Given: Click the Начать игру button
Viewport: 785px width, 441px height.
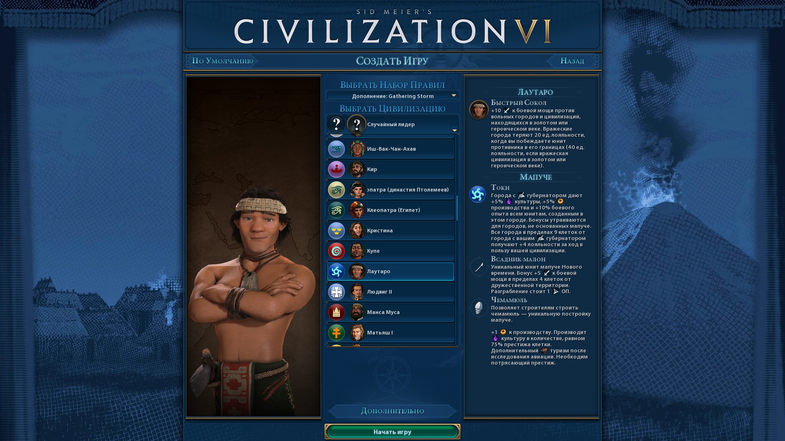Looking at the screenshot, I should [392, 432].
